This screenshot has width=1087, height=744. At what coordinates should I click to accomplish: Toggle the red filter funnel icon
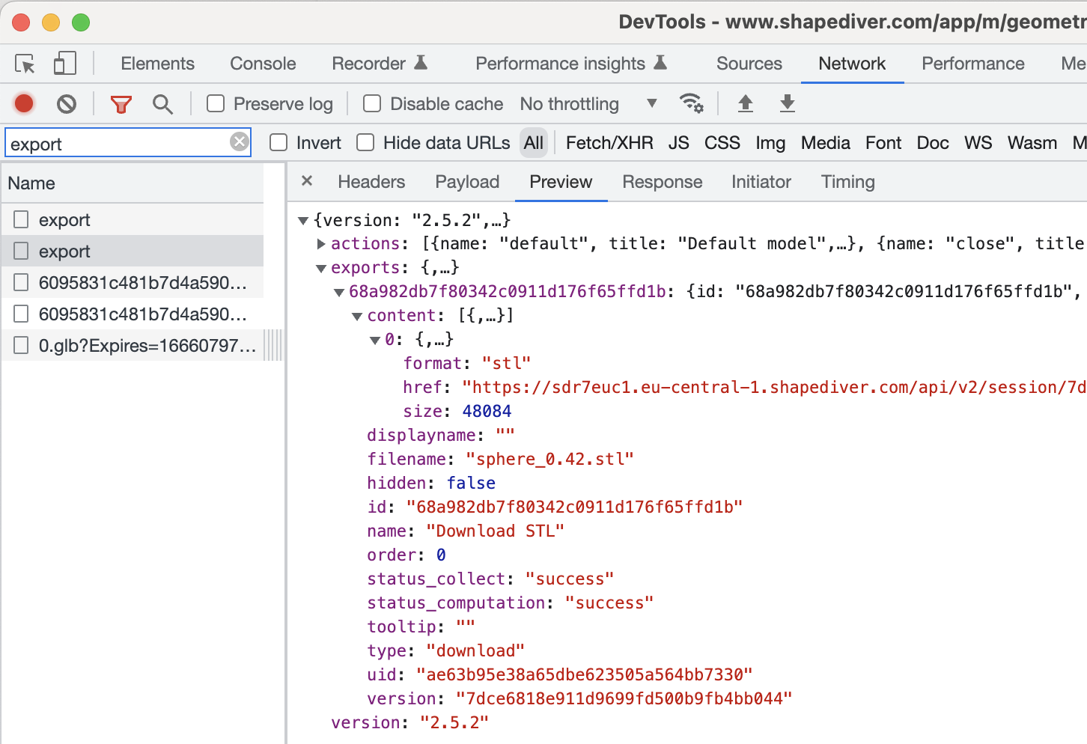pyautogui.click(x=121, y=104)
